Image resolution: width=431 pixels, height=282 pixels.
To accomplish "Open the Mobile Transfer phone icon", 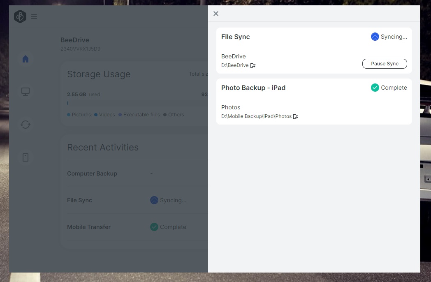I will pyautogui.click(x=25, y=157).
